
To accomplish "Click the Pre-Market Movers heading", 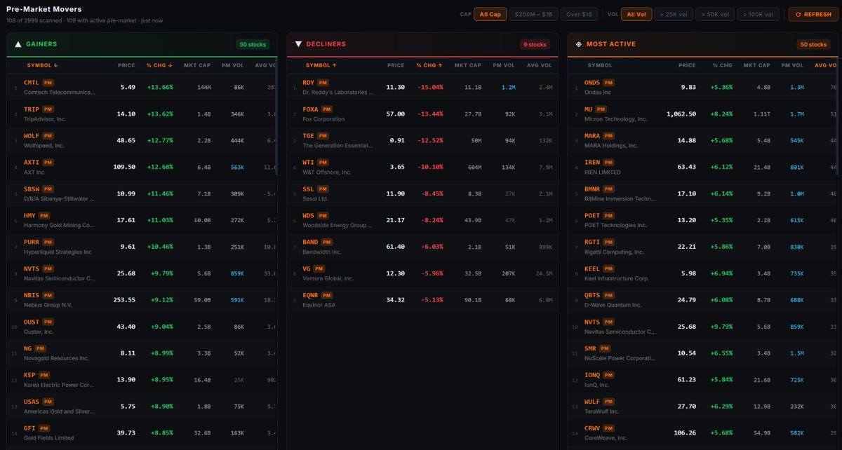I will click(44, 10).
